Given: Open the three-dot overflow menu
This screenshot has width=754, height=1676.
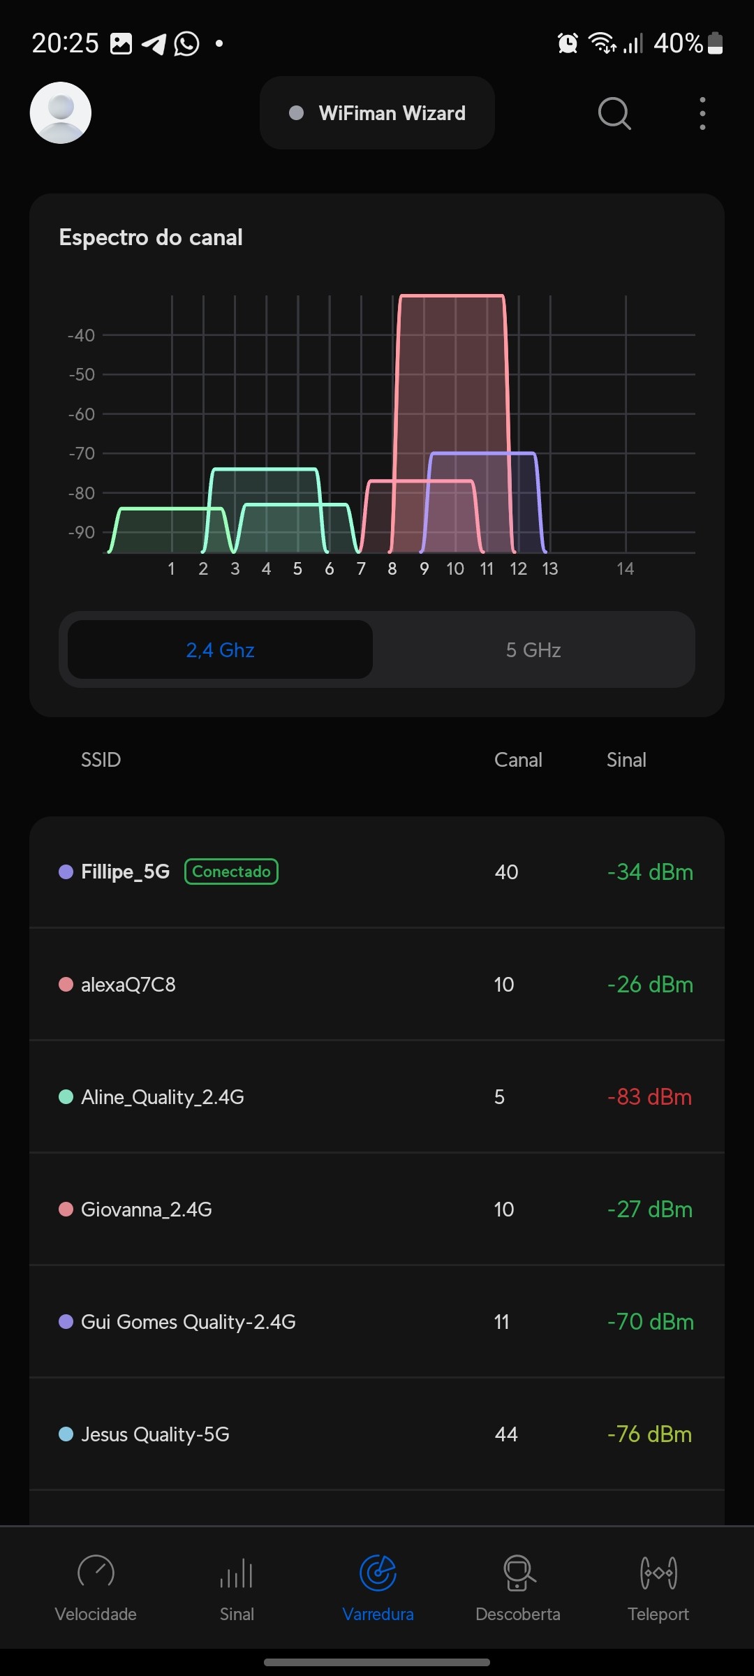Looking at the screenshot, I should [702, 113].
